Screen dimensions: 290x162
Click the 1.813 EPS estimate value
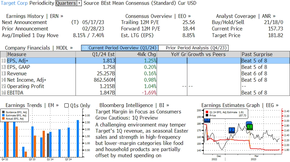coord(109,61)
